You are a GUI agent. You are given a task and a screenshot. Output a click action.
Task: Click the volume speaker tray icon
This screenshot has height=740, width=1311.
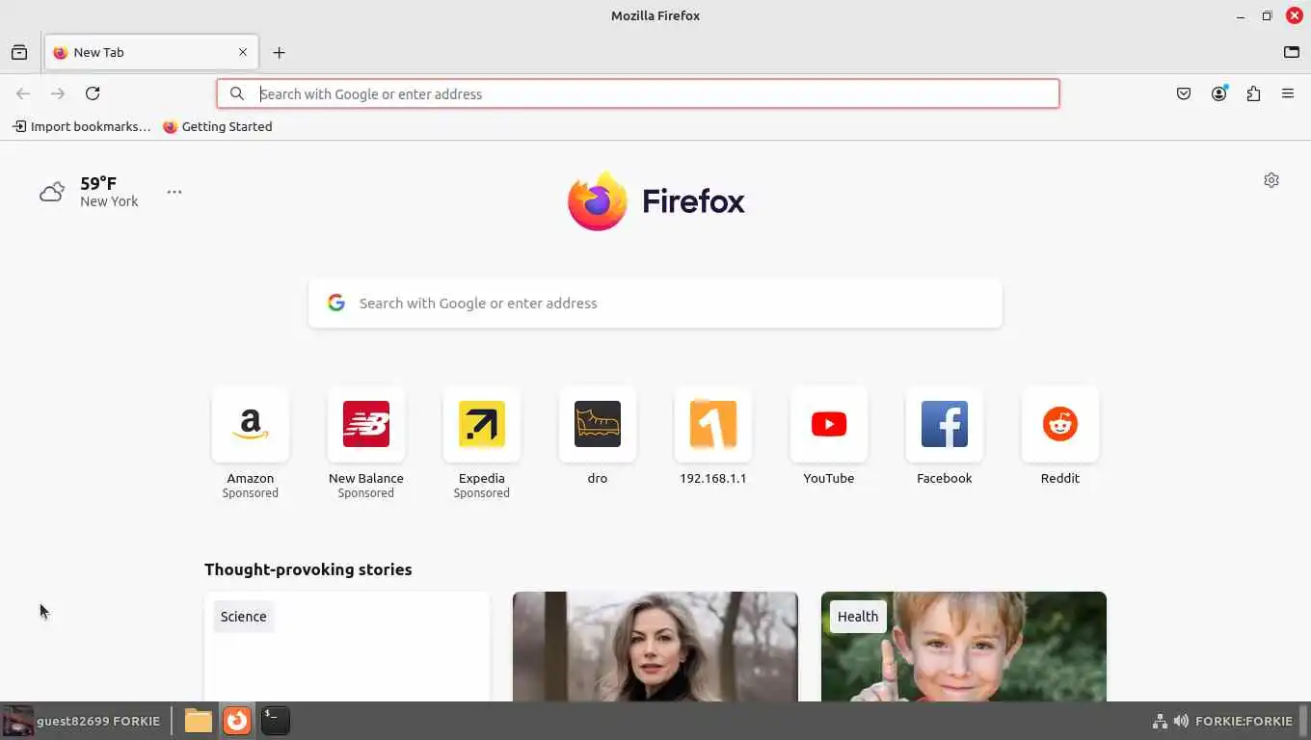(1181, 721)
